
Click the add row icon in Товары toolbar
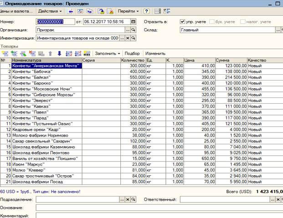coord(5,53)
